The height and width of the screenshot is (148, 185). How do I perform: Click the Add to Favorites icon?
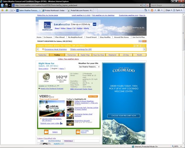(x=7, y=10)
